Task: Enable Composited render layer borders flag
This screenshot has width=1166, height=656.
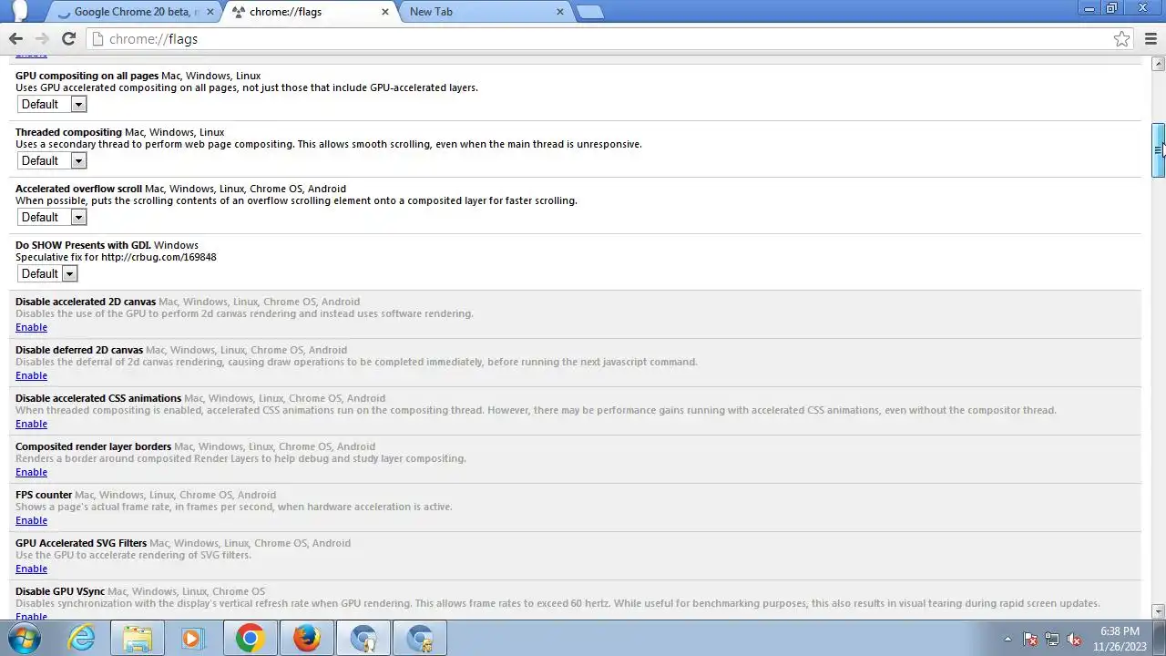Action: [31, 472]
